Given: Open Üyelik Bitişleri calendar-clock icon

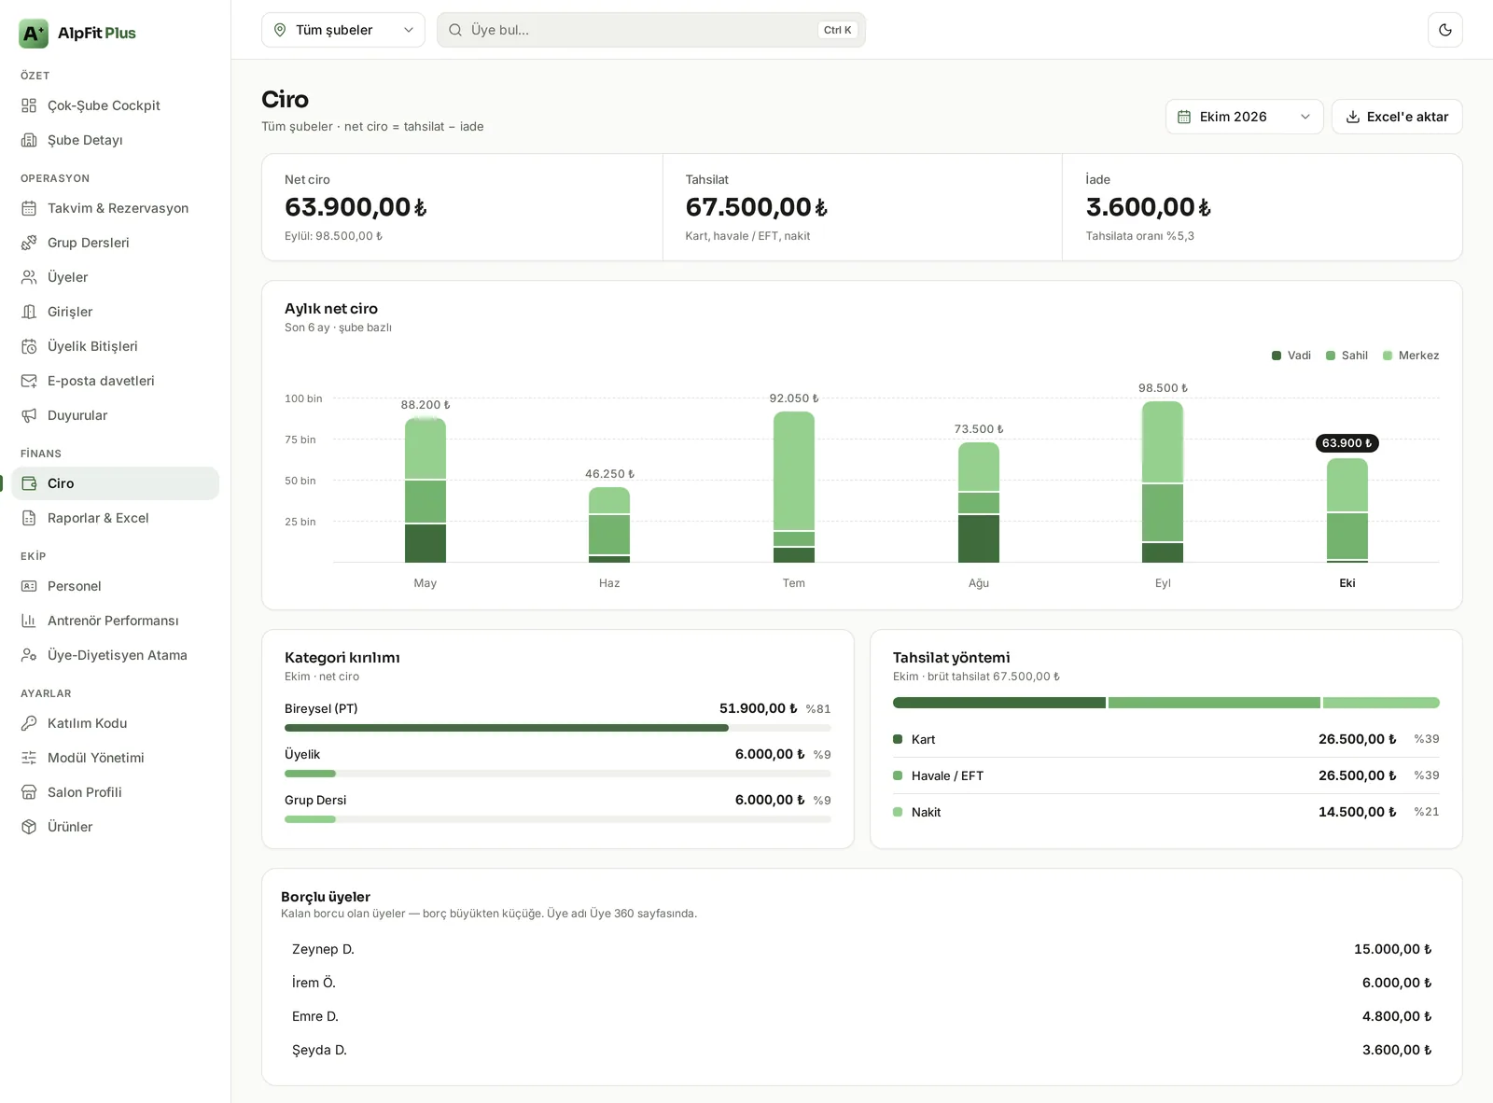Looking at the screenshot, I should point(29,346).
